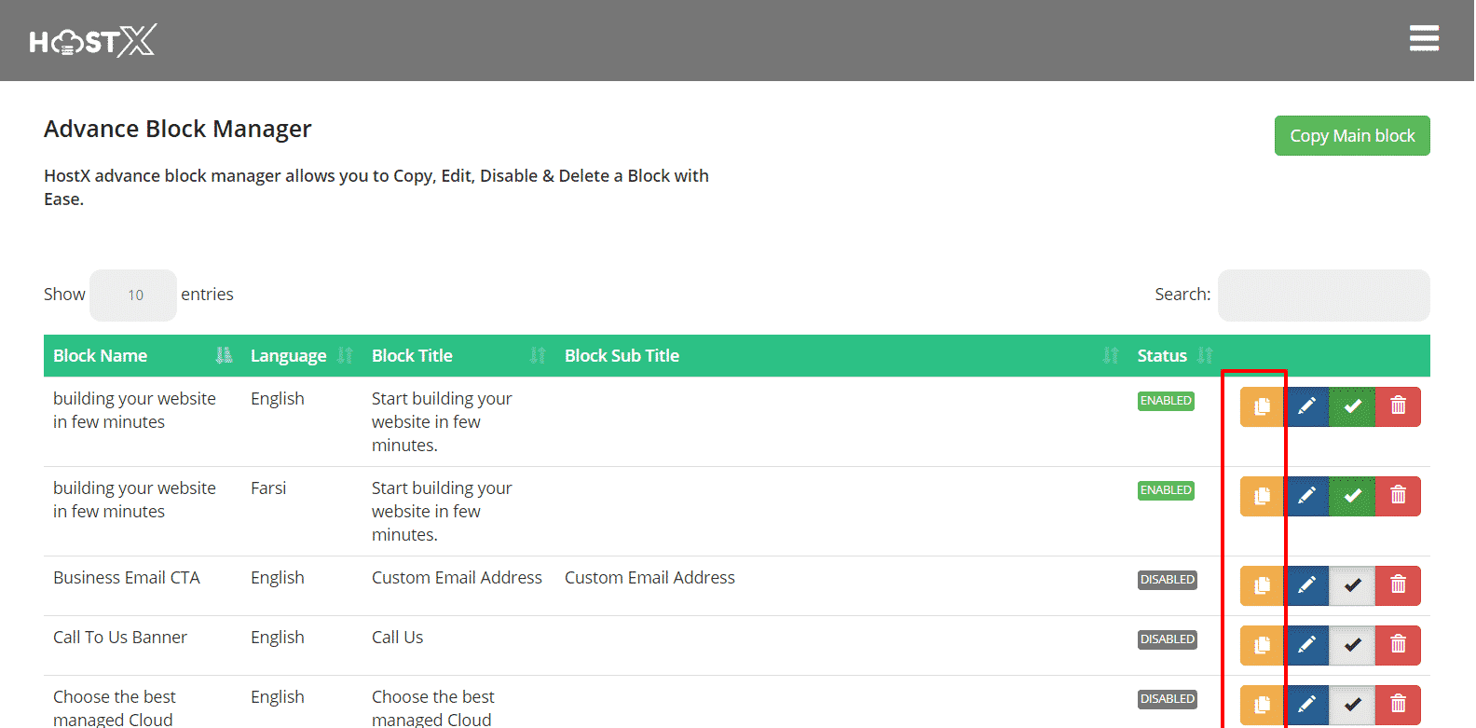Copy the Choose the best managed Cloud block
Image resolution: width=1476 pixels, height=728 pixels.
(x=1262, y=705)
